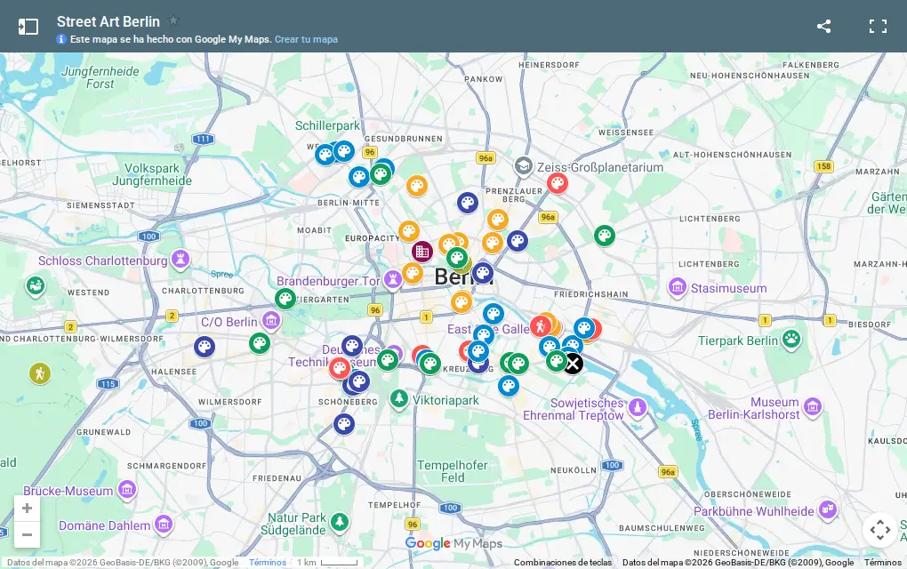Image resolution: width=907 pixels, height=569 pixels.
Task: Click the 'Volkspark Jungfernheide' label
Action: [x=151, y=174]
